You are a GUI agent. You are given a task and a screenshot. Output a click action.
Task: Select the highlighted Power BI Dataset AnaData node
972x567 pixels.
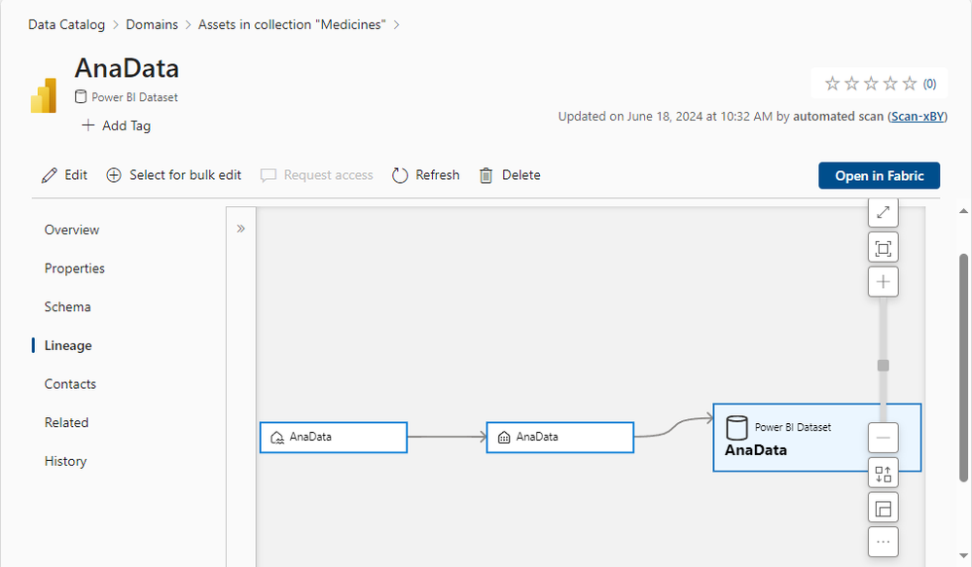(x=816, y=438)
